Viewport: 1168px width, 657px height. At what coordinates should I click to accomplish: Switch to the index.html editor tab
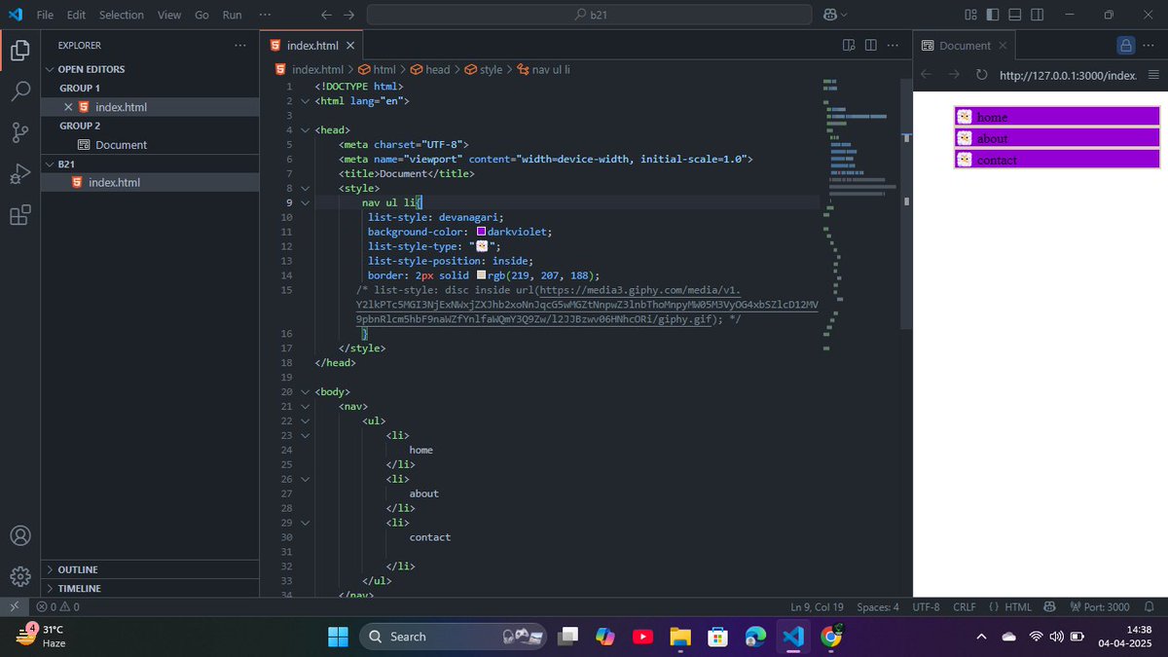[310, 46]
